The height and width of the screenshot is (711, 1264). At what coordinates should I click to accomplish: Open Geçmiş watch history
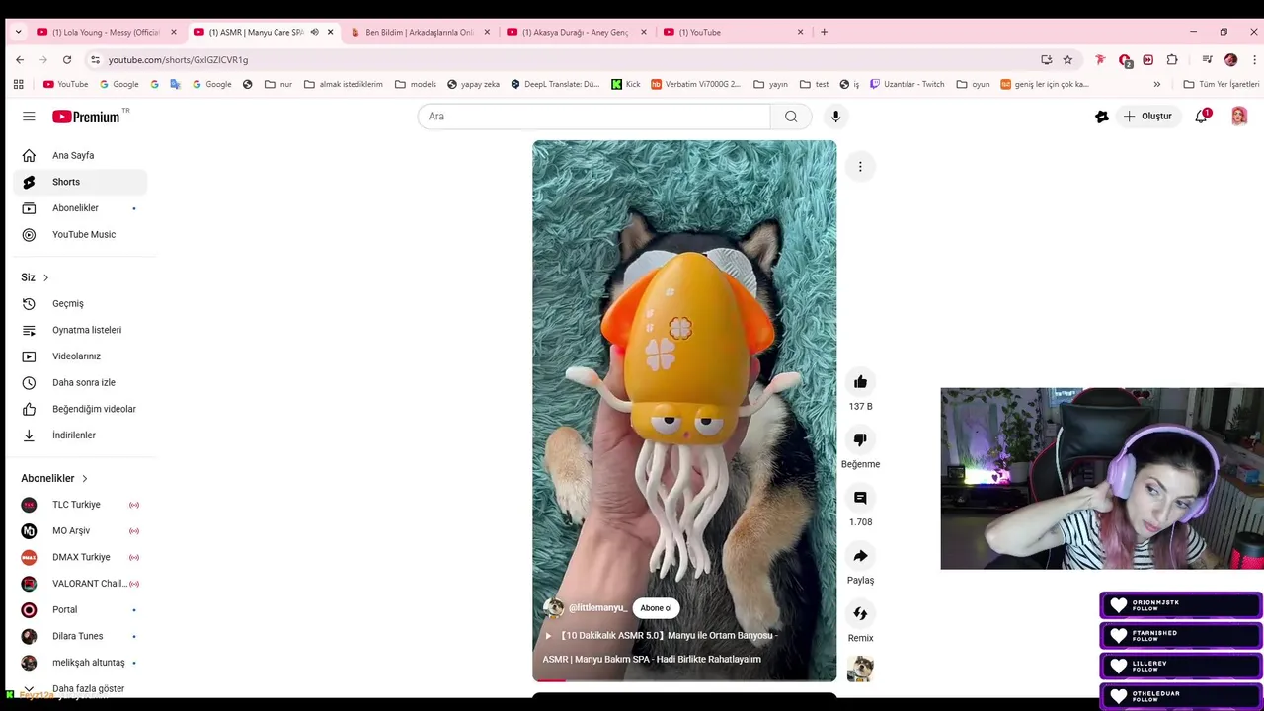point(80,303)
